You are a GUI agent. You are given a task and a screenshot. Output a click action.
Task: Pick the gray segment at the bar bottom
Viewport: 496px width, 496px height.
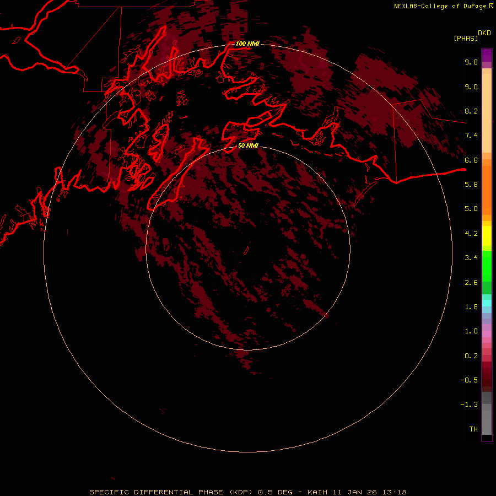(x=487, y=419)
